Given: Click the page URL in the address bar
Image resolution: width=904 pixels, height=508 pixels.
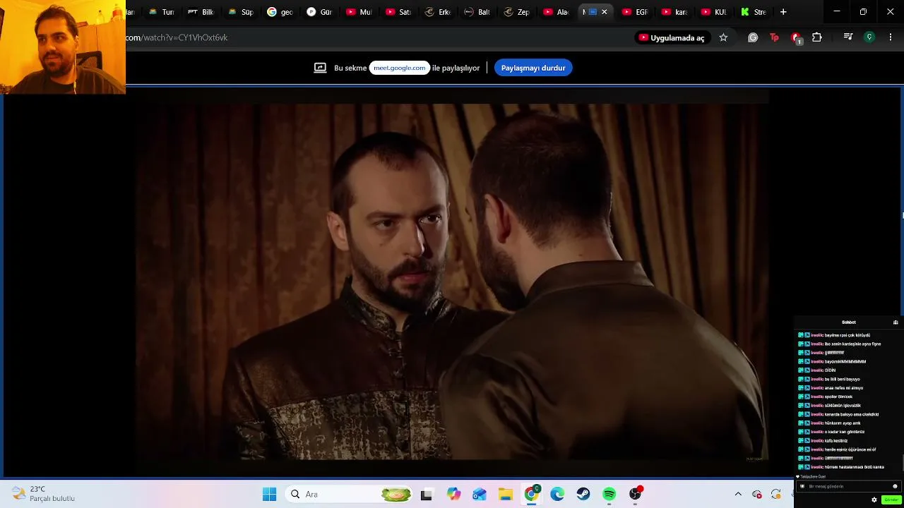Looking at the screenshot, I should click(x=177, y=37).
